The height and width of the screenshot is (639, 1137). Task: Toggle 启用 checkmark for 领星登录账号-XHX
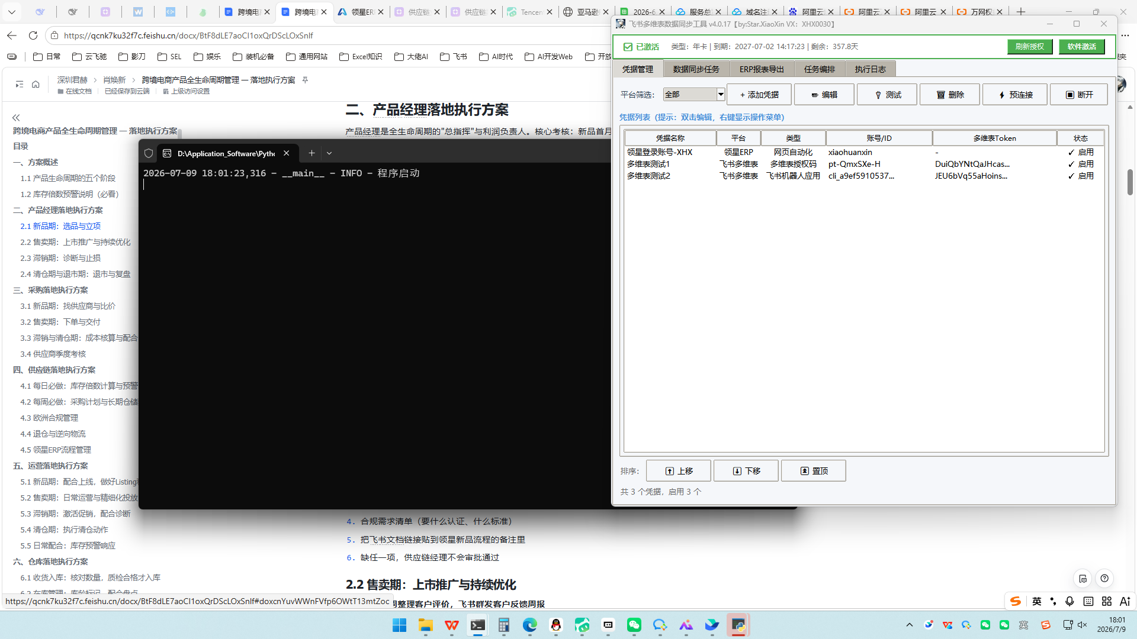pyautogui.click(x=1081, y=152)
